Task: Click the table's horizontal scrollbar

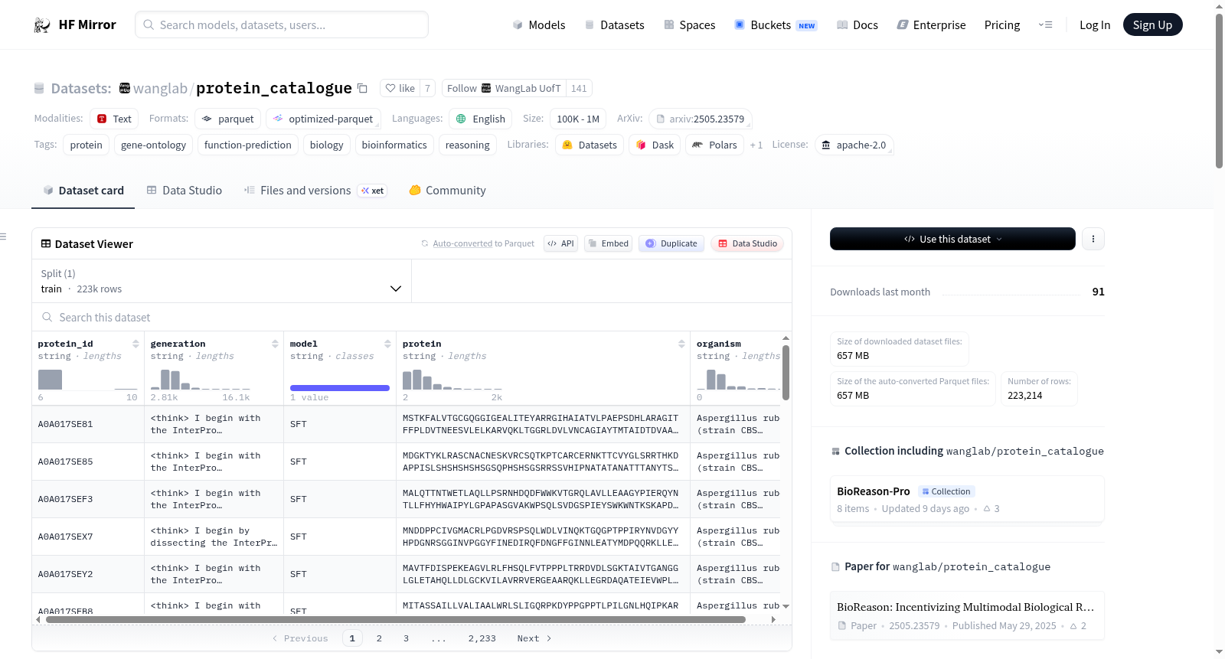Action: coord(396,619)
